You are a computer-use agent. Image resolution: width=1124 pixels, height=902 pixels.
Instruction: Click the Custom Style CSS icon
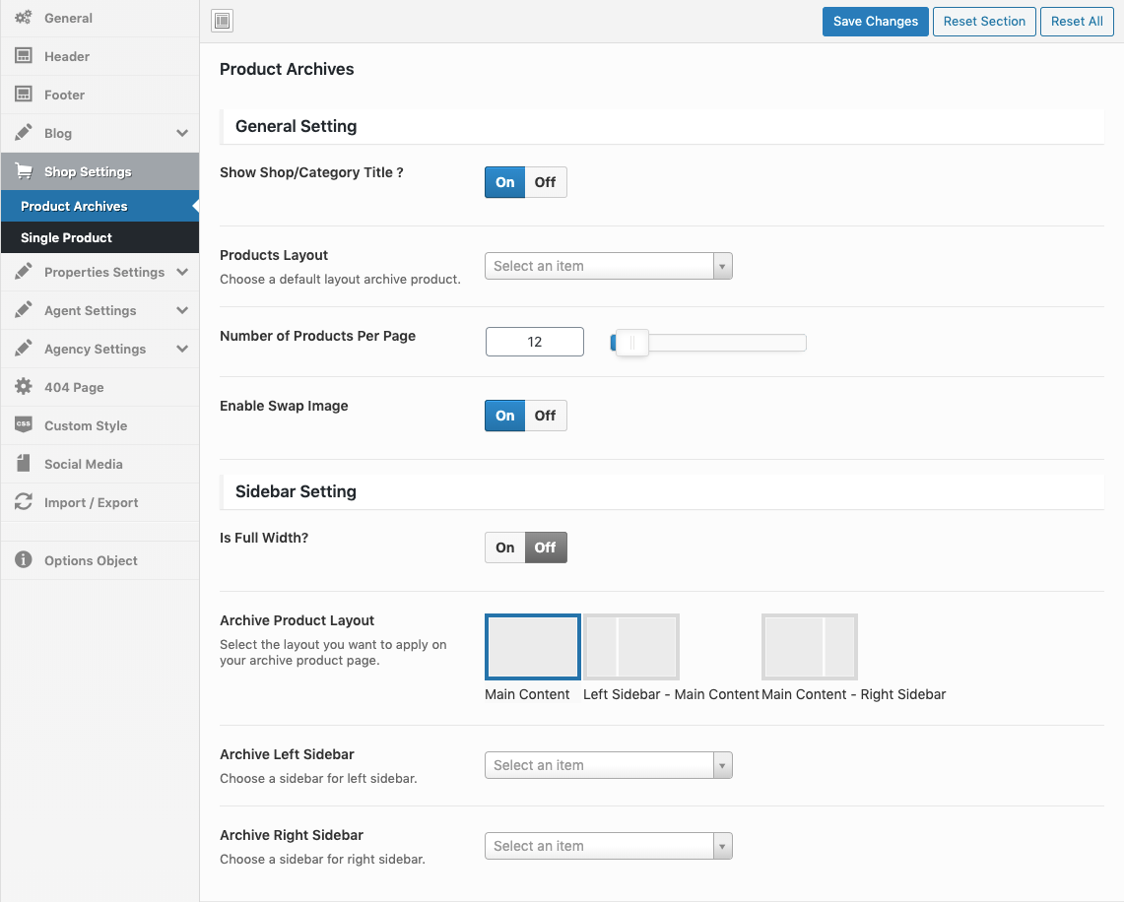click(24, 425)
